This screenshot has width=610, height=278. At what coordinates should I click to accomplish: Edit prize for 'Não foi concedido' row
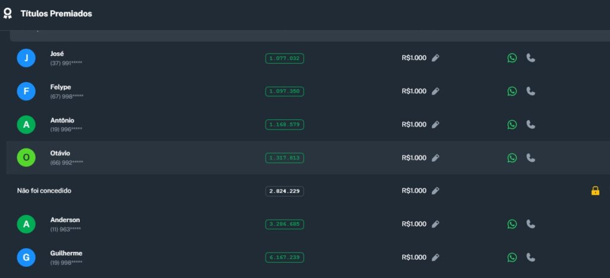435,191
